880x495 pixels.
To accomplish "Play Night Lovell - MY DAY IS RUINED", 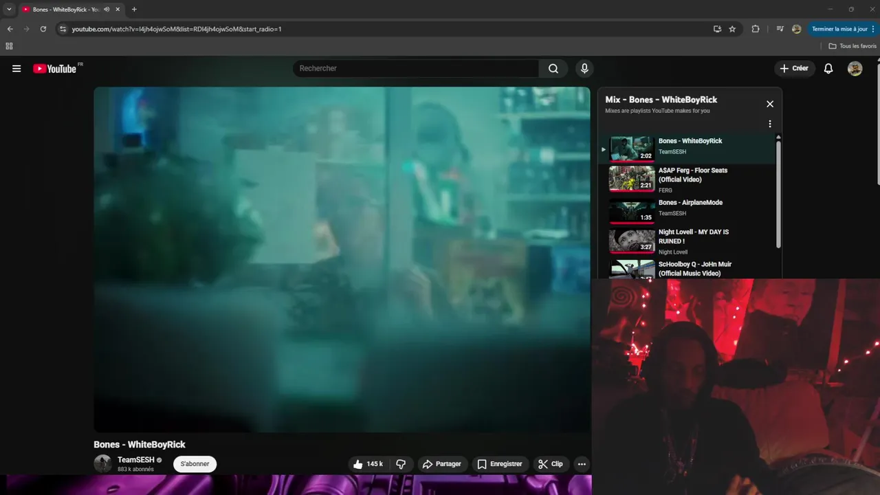I will click(687, 241).
